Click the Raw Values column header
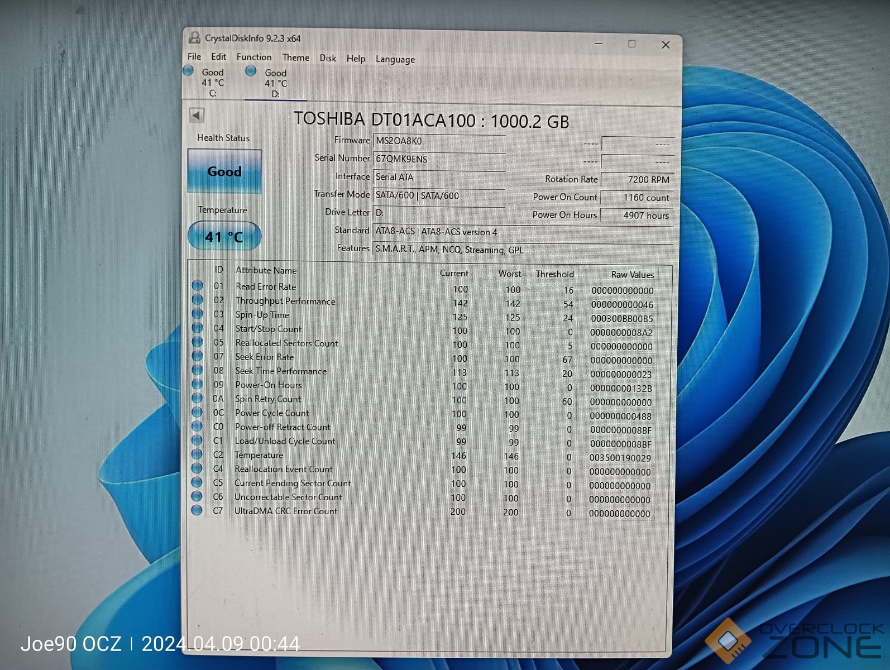The height and width of the screenshot is (670, 890). pos(633,275)
